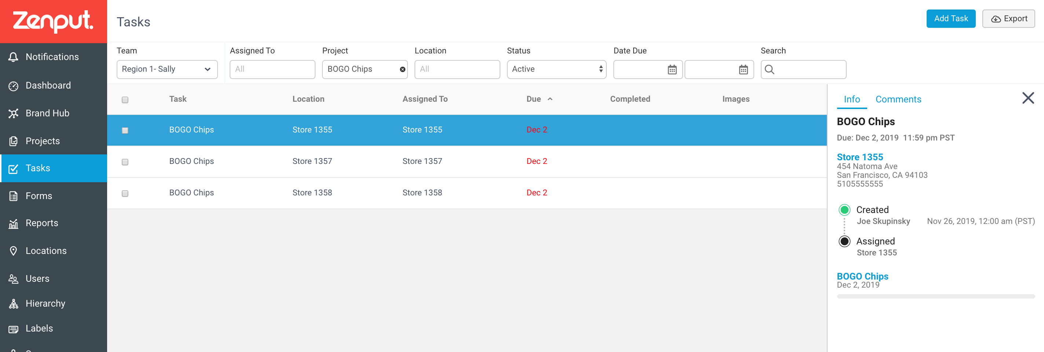1044x352 pixels.
Task: Click the start Date Due input
Action: pyautogui.click(x=648, y=70)
